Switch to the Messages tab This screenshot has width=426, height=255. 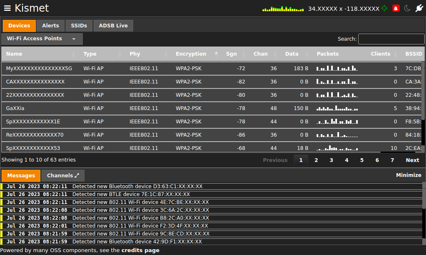click(21, 176)
